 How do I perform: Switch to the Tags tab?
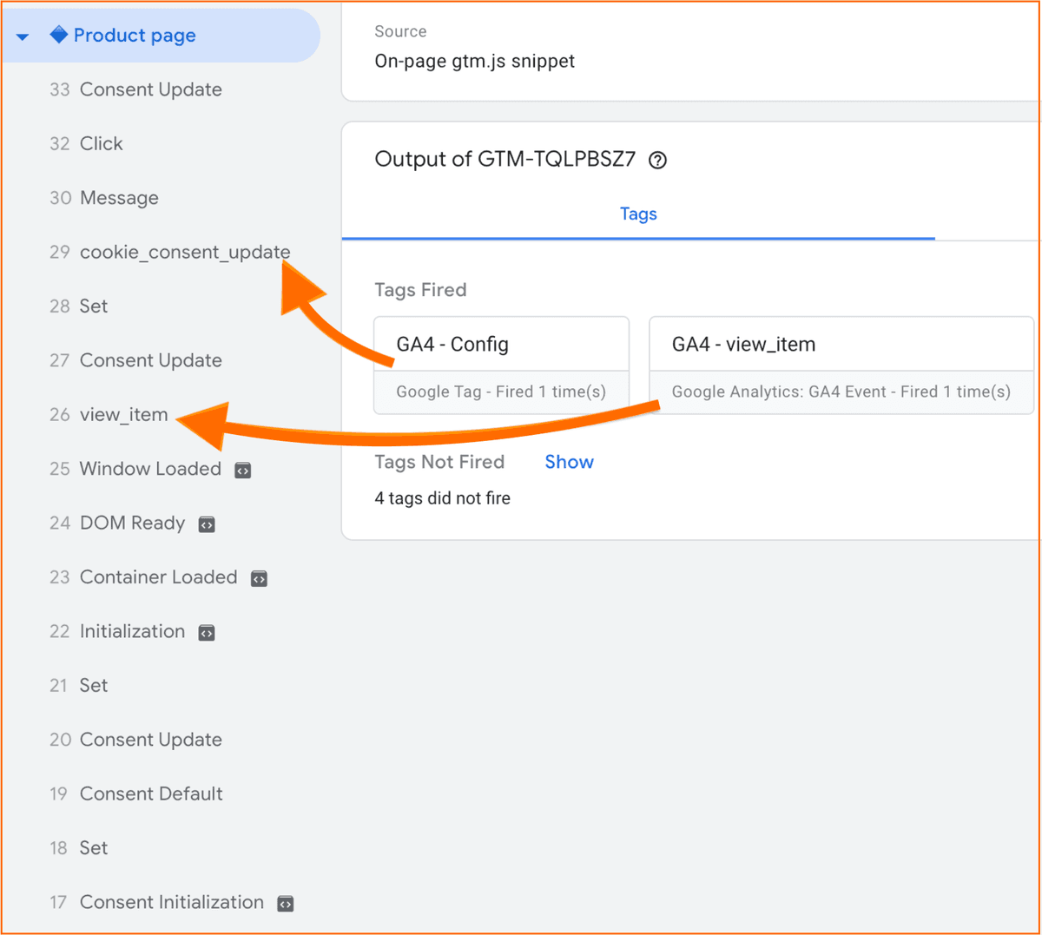pos(638,214)
